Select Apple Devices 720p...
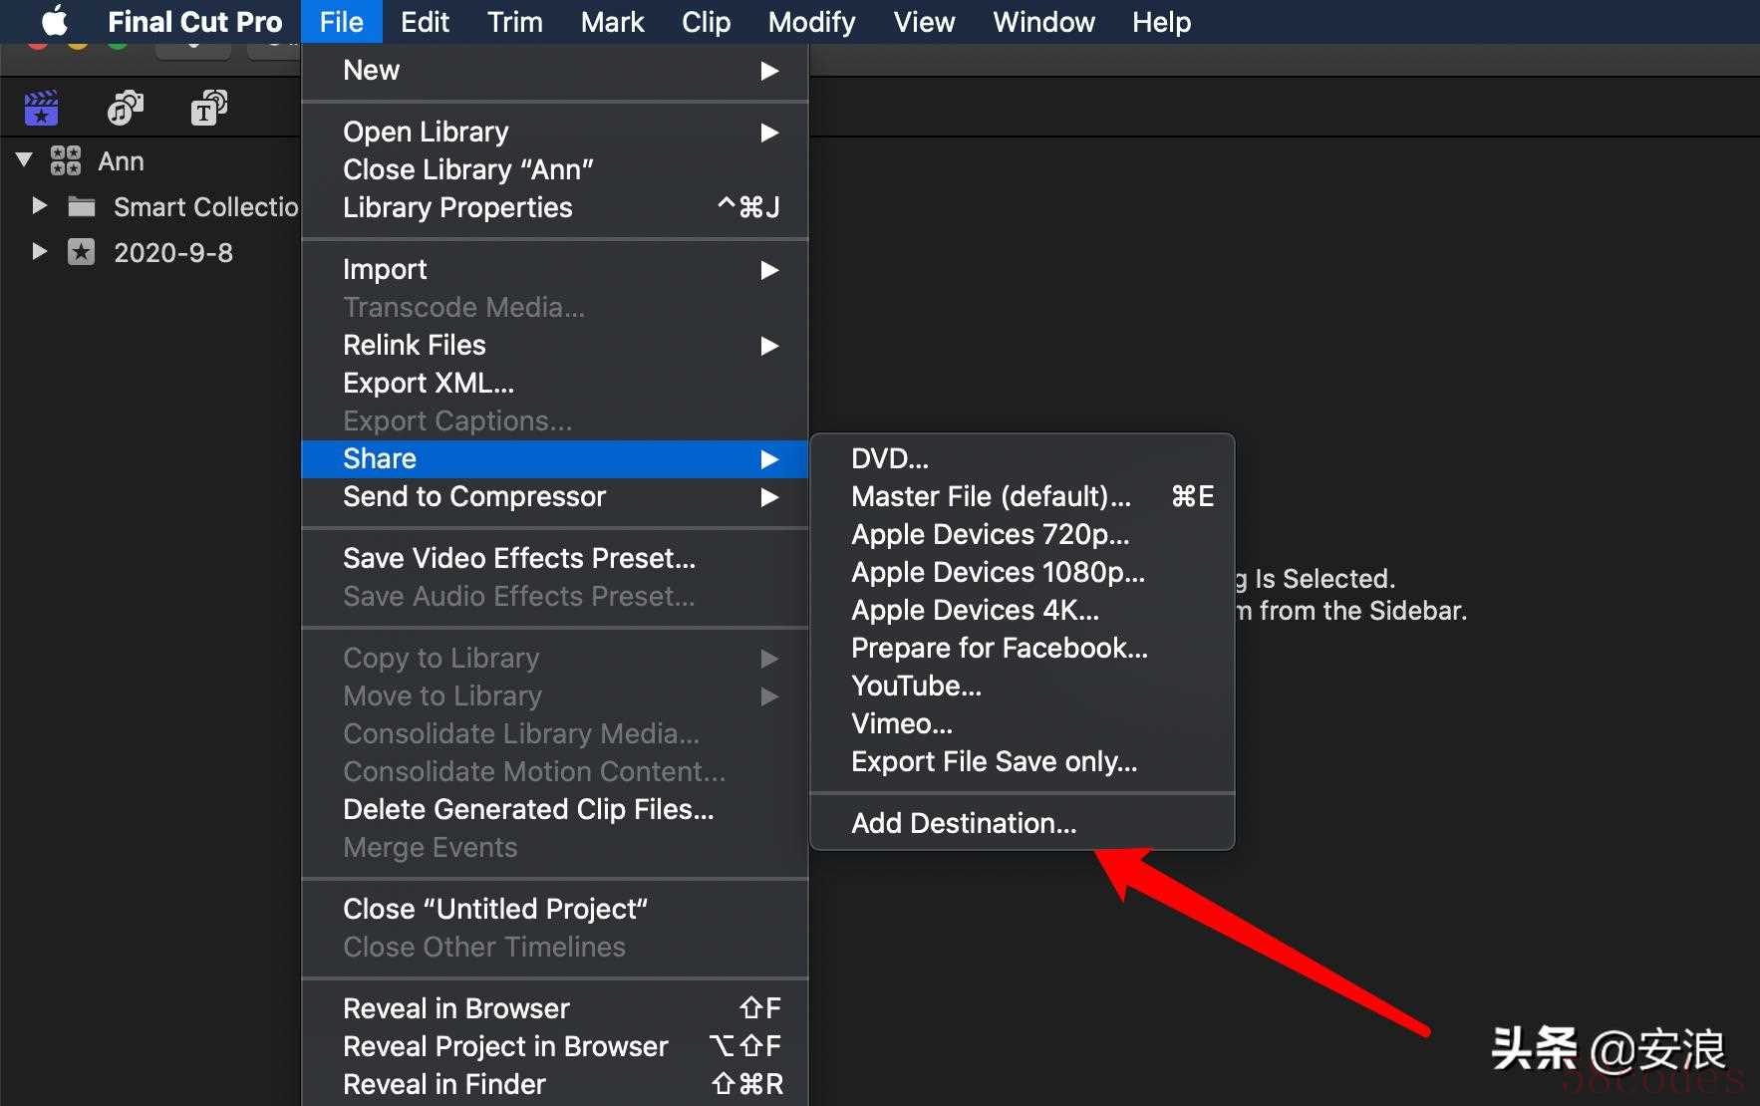Viewport: 1760px width, 1106px height. click(1023, 535)
